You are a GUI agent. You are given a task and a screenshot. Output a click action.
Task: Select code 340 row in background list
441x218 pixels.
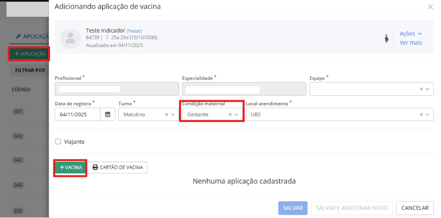(x=18, y=185)
